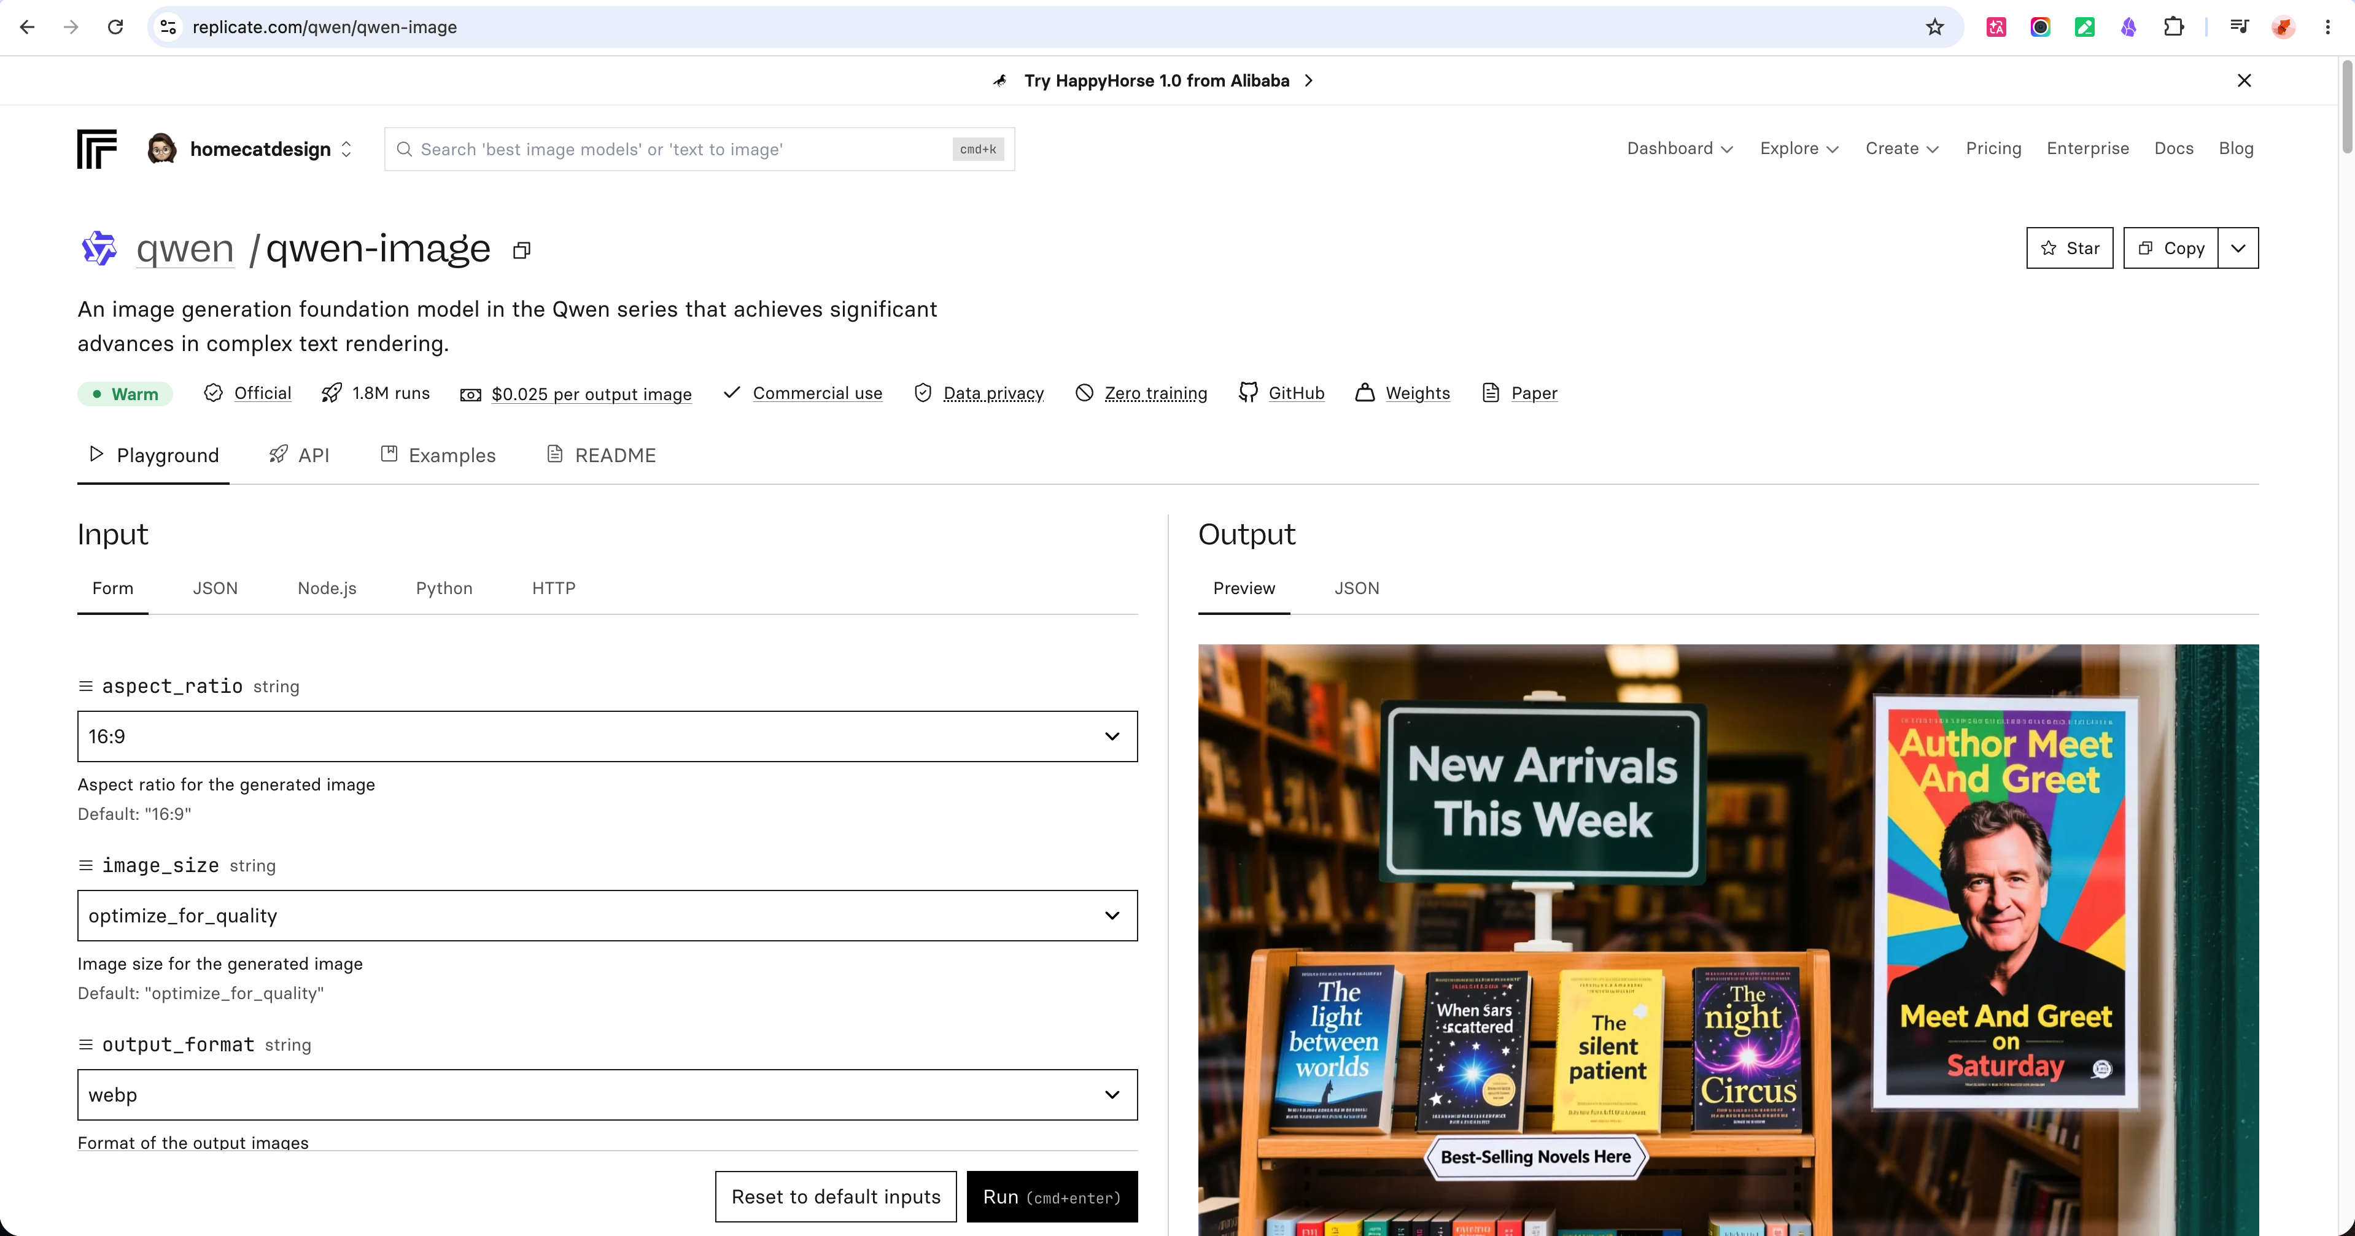Click Reset to default inputs
Screen dimensions: 2355x1236
[x=836, y=1195]
